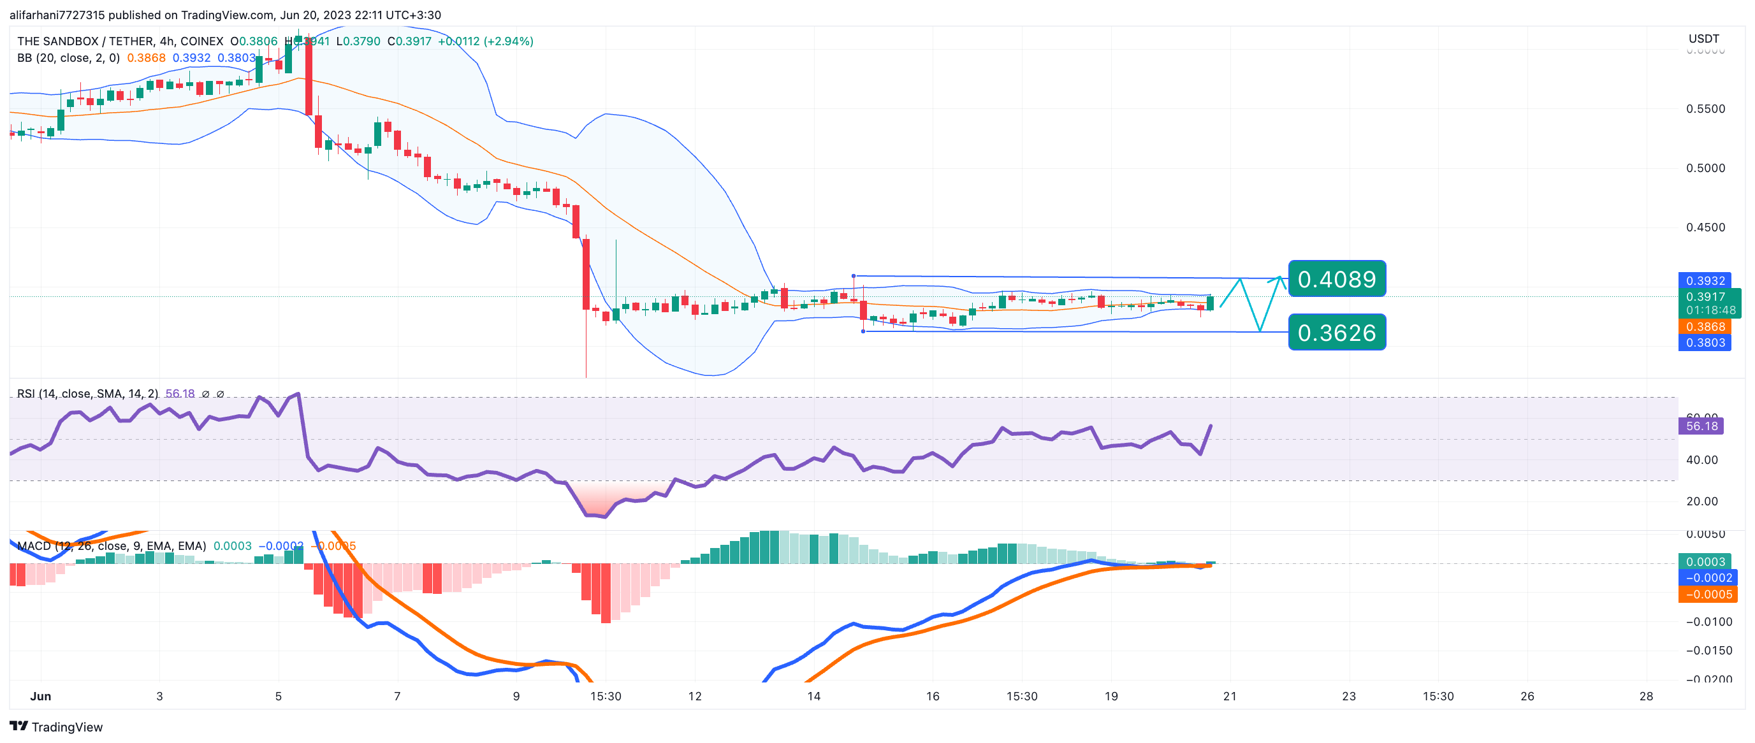Click the purple 56.18 RSI axis tag
The height and width of the screenshot is (743, 1755).
(x=1701, y=426)
